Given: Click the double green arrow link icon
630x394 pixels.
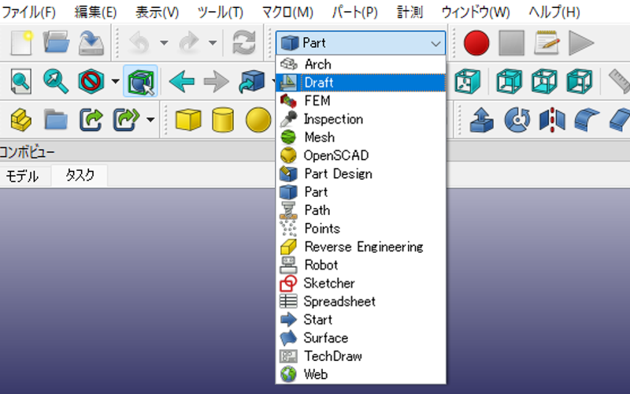Looking at the screenshot, I should pyautogui.click(x=126, y=120).
